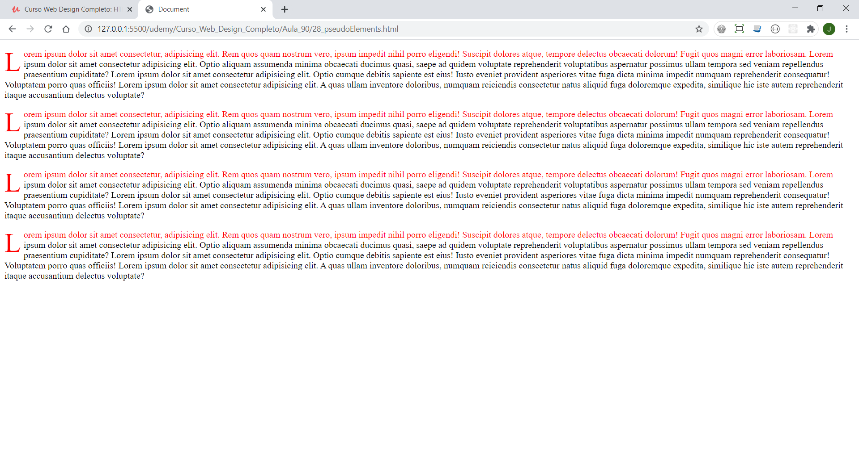Click the large red L of third paragraph
This screenshot has width=859, height=460.
pos(13,183)
